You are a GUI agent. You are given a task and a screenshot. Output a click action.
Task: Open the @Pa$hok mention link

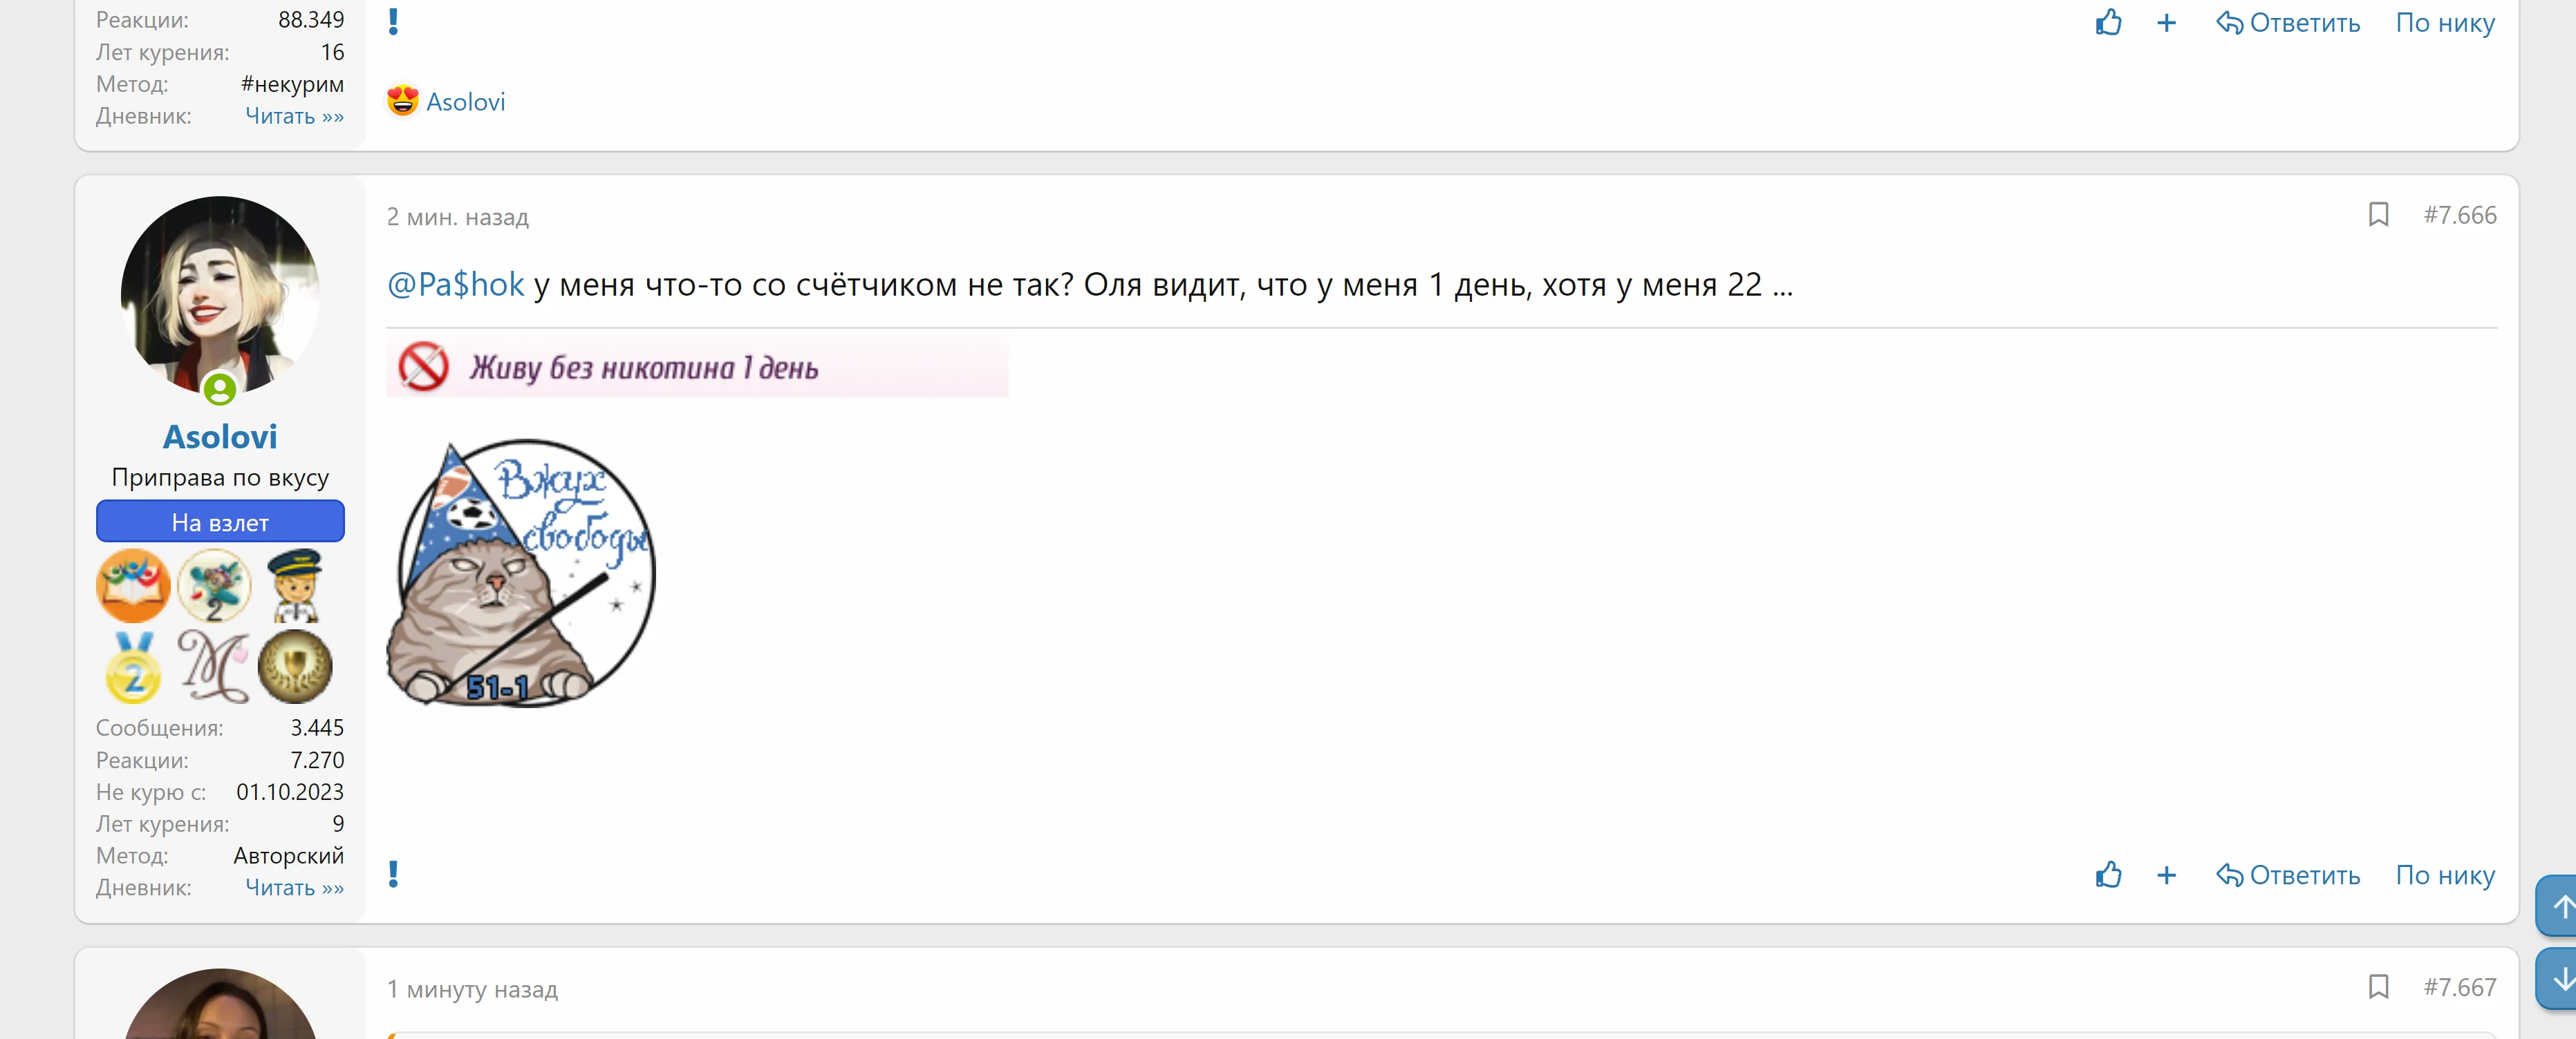tap(455, 285)
